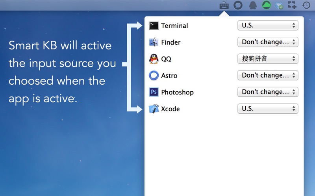Select the Photoshop row label
The image size is (315, 196).
tap(178, 92)
